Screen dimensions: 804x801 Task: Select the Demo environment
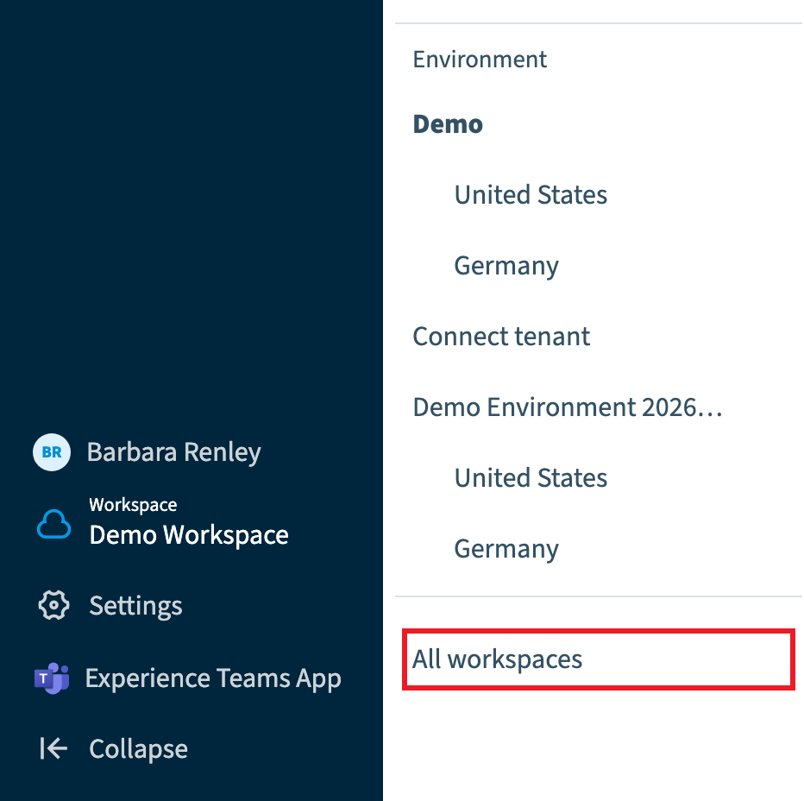[448, 124]
